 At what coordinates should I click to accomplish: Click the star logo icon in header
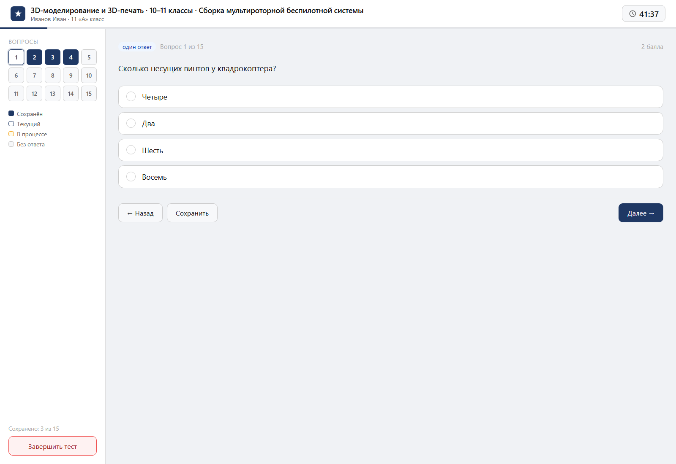[x=18, y=14]
